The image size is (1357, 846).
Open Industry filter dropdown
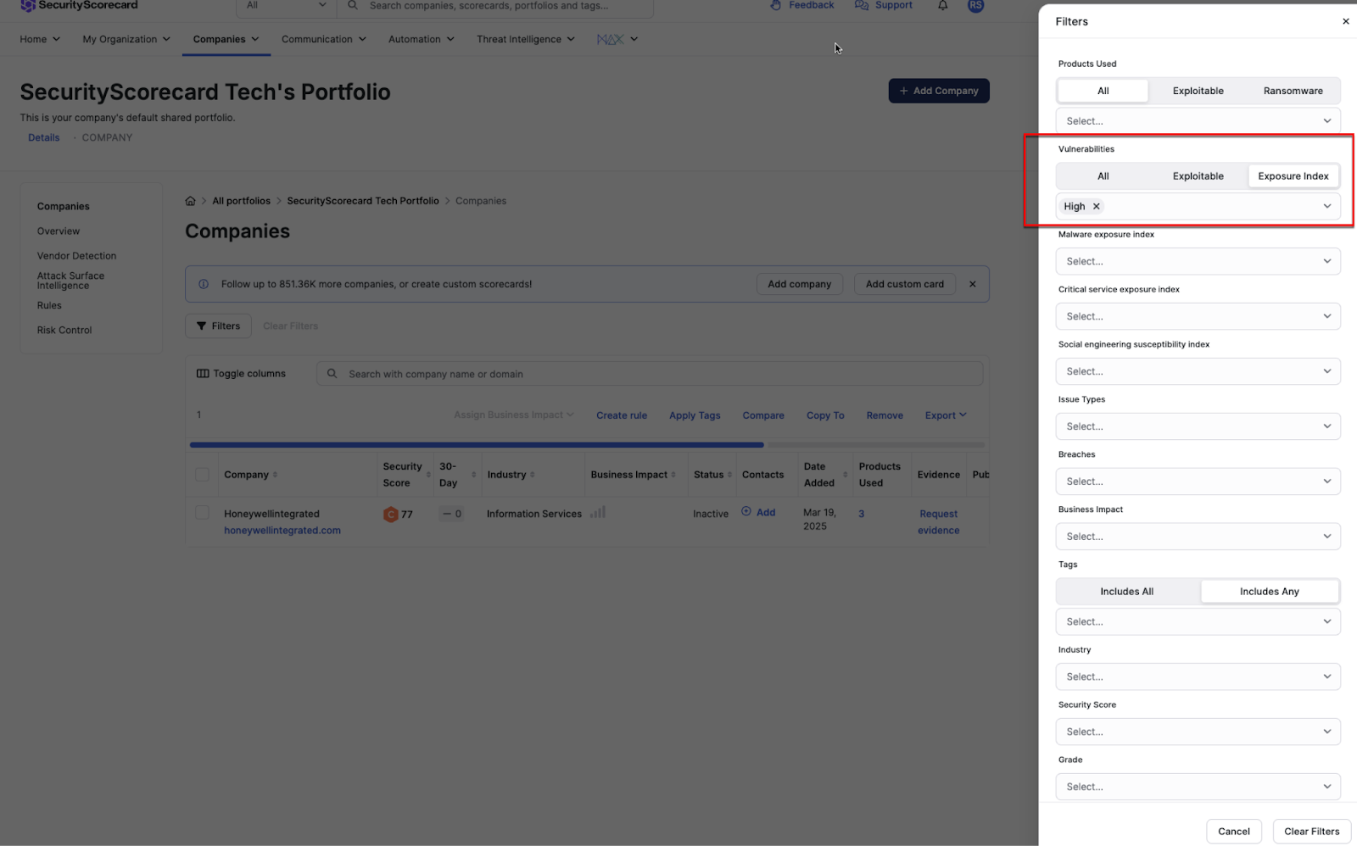[x=1198, y=676]
